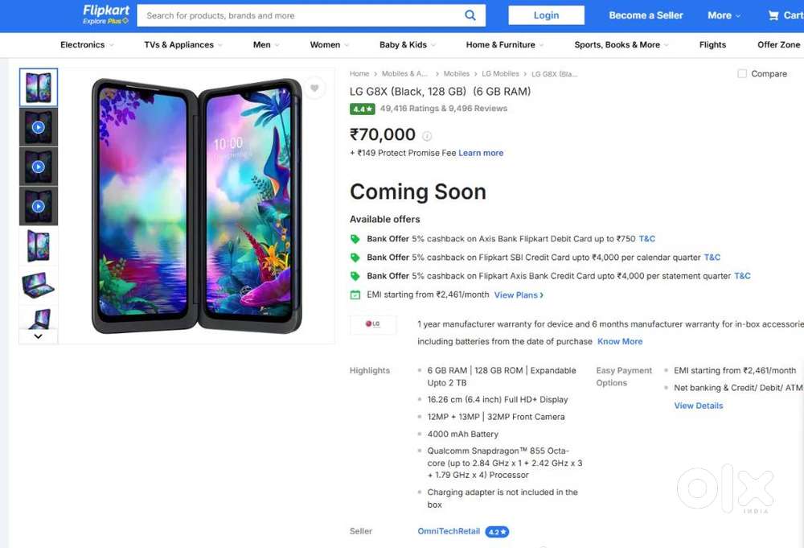Click the search magnifier icon
Screen dimensions: 804x548
tap(470, 15)
